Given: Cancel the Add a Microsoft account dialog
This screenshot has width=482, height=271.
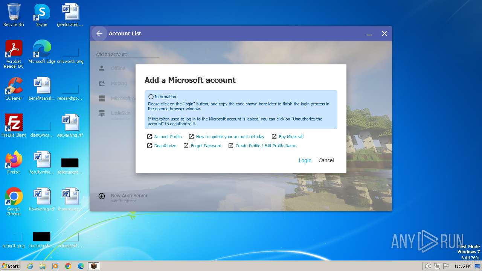Looking at the screenshot, I should (326, 160).
